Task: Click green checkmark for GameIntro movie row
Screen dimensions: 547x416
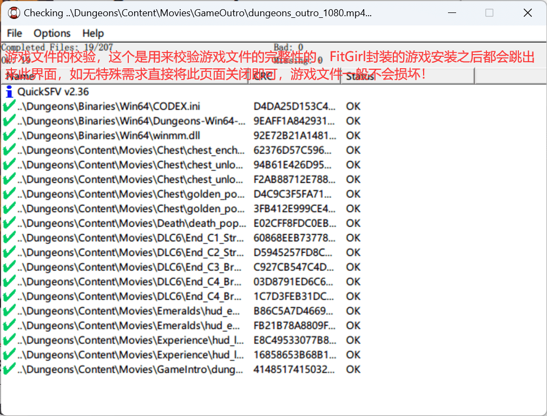Action: (x=9, y=369)
